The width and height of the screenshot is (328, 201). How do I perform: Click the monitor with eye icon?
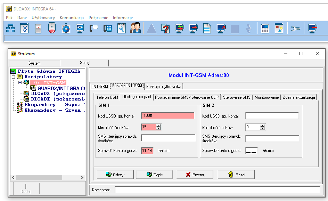(x=80, y=28)
